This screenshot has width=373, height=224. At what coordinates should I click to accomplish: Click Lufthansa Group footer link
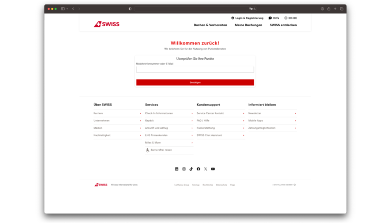[x=182, y=185]
